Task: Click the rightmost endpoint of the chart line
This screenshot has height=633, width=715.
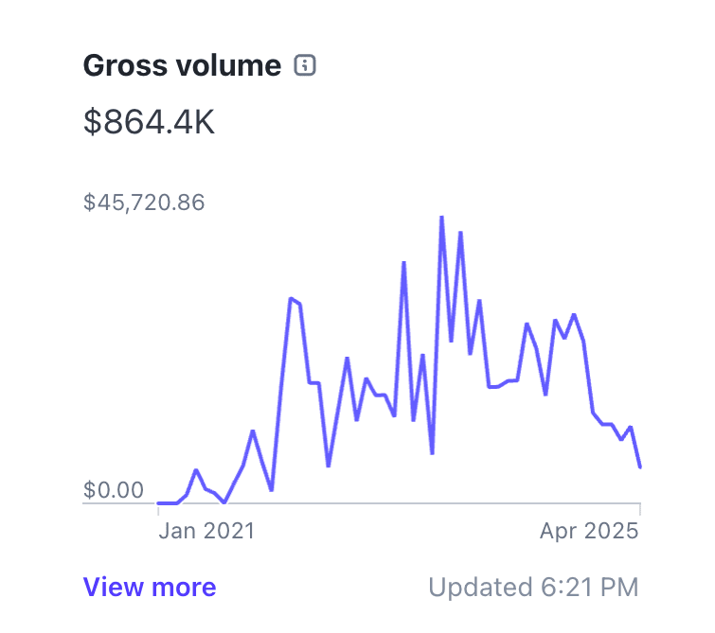Action: [640, 466]
